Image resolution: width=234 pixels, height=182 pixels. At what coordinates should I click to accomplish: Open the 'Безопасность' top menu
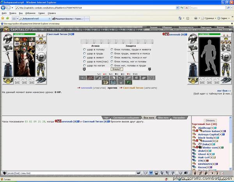click(186, 27)
